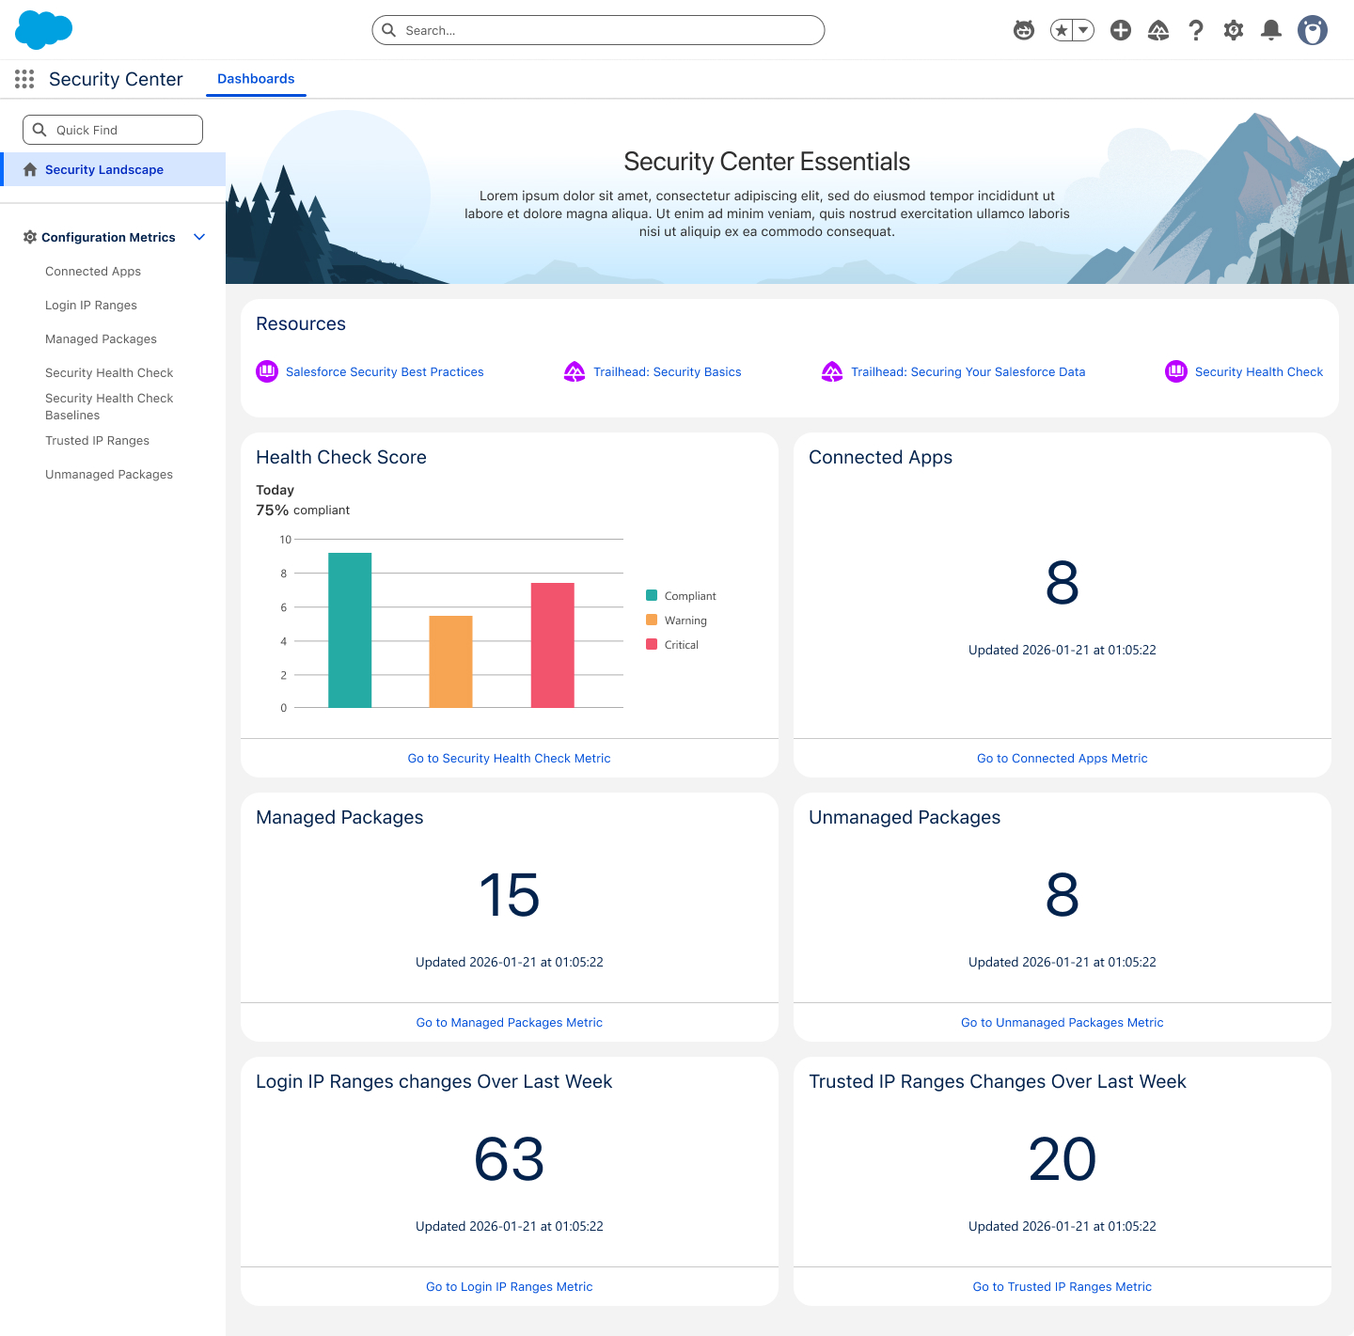Click the Managed Packages count 15
This screenshot has width=1354, height=1336.
point(510,895)
